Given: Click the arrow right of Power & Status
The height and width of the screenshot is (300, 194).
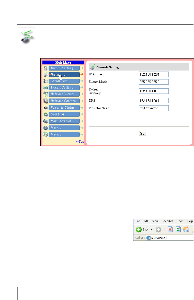Looking at the screenshot, I should click(x=82, y=108).
